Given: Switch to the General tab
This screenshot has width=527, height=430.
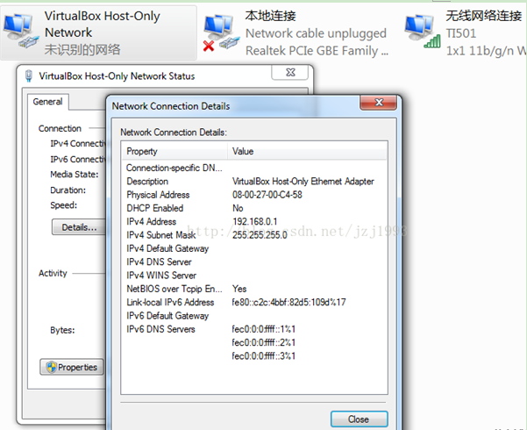Looking at the screenshot, I should [x=47, y=102].
